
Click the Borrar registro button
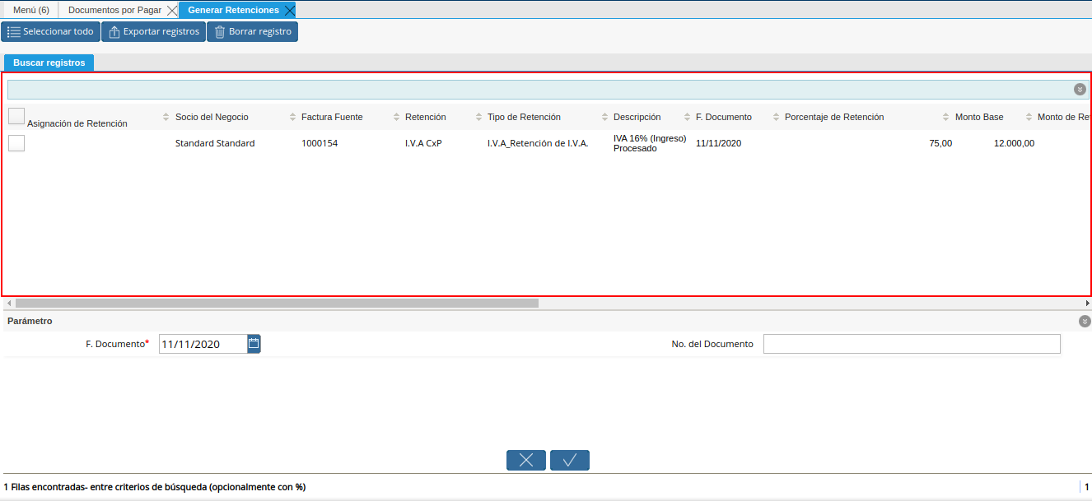pos(252,32)
